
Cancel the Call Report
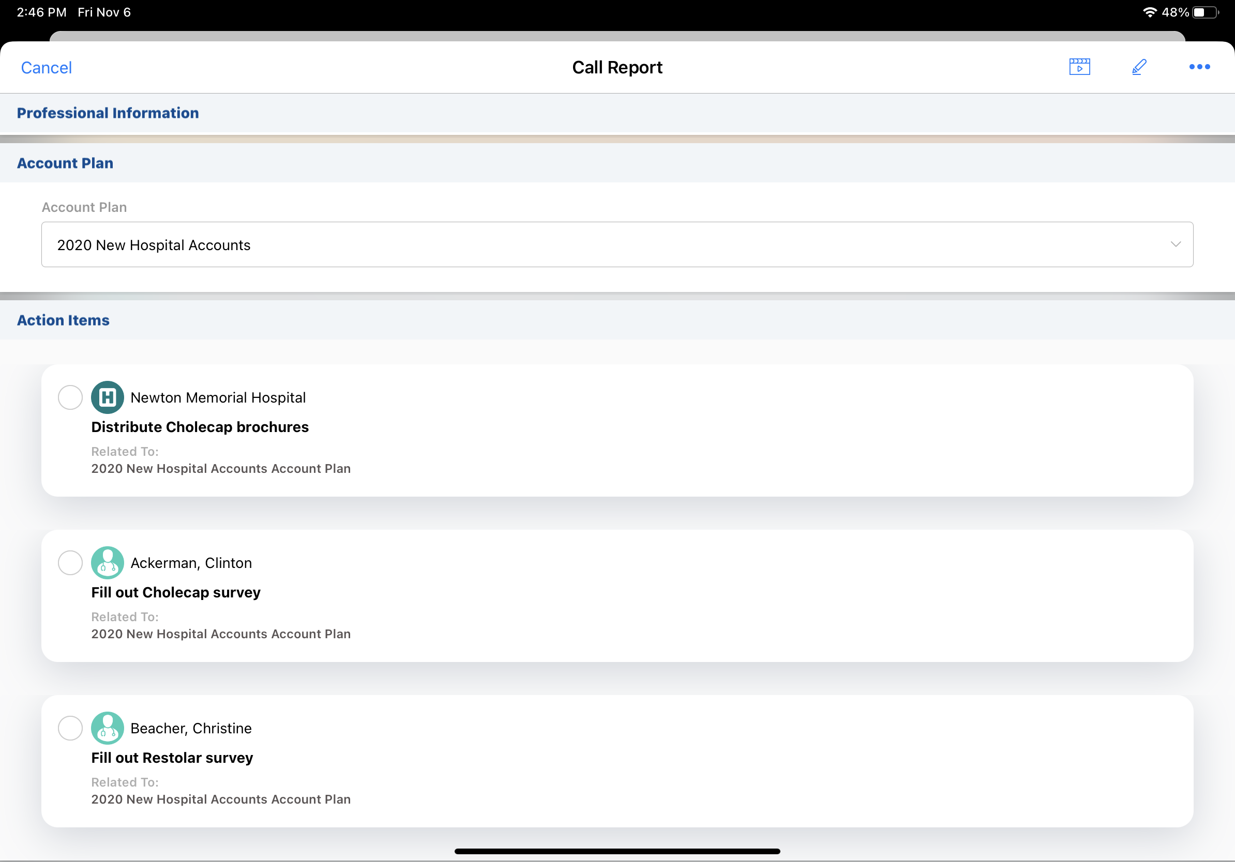(46, 68)
